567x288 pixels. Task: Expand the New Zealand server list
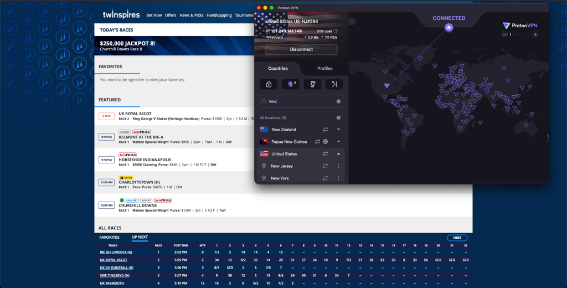coord(338,129)
